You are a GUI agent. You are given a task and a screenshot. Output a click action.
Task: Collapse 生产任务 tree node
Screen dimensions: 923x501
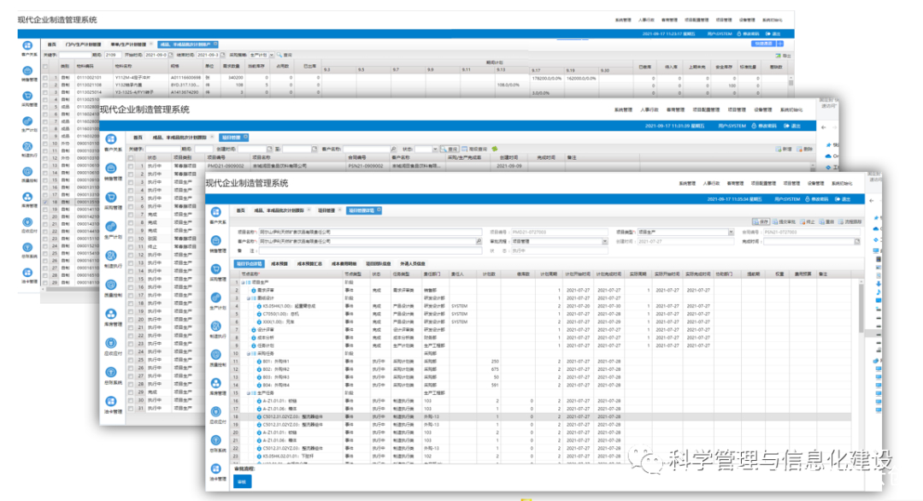point(249,393)
